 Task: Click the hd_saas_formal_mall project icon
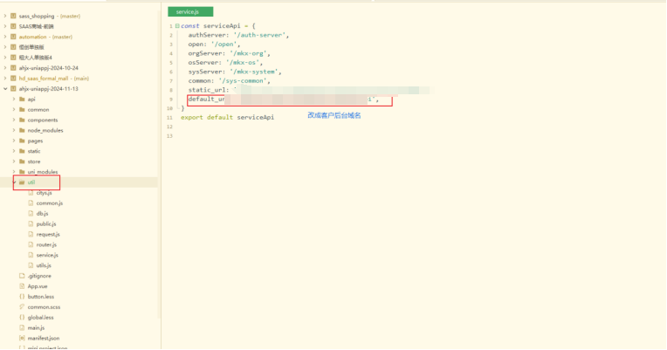[x=13, y=79]
